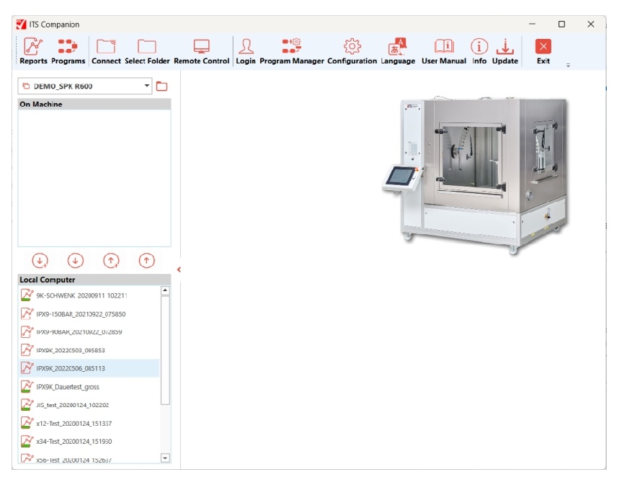
Task: Select IPX9K_Dauertest_gross in Local Computer list
Action: coord(68,387)
